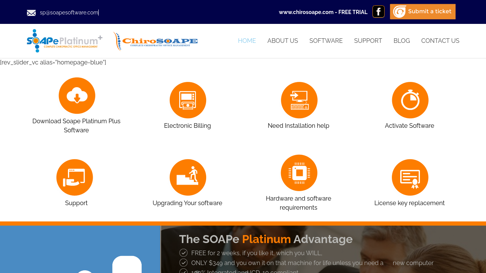Go to the BLOG page
Viewport: 486px width, 273px height.
click(402, 41)
